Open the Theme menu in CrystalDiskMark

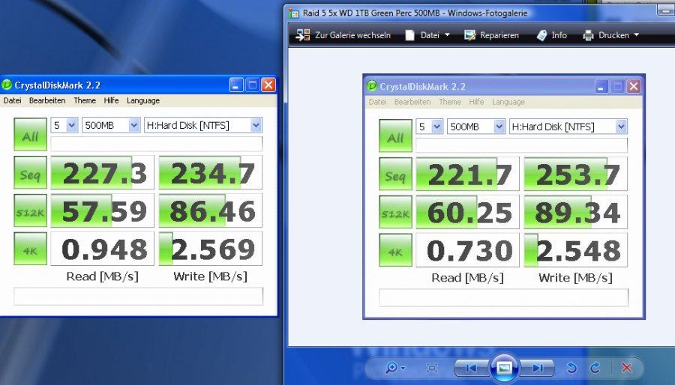(85, 100)
